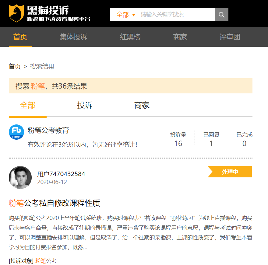Open the 粉笔公考教育 merchant name link
This screenshot has height=265, width=268.
tap(48, 131)
